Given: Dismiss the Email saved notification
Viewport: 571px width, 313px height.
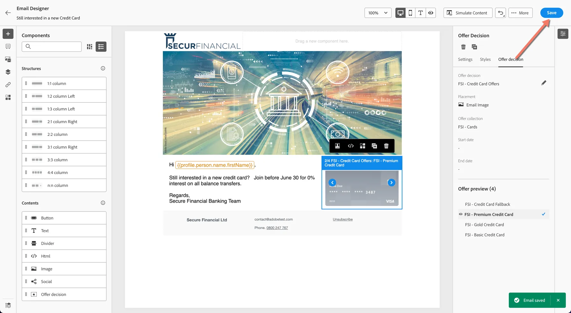Looking at the screenshot, I should click(558, 300).
